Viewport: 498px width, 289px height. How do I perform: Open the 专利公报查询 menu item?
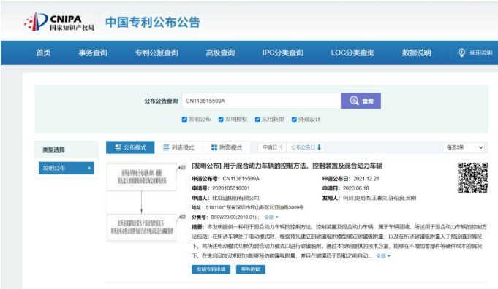[156, 53]
